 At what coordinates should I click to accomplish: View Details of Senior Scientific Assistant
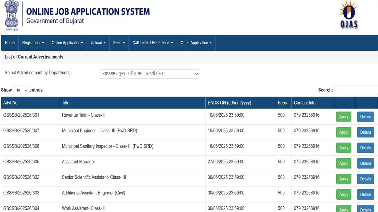(x=366, y=179)
